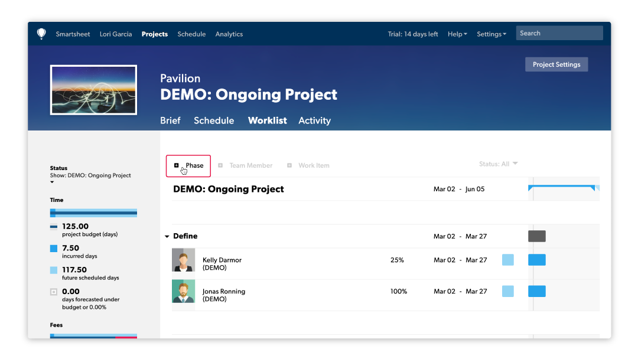The width and height of the screenshot is (638, 359).
Task: Click Define phase dates Mar 02 - Mar 27
Action: coord(460,236)
